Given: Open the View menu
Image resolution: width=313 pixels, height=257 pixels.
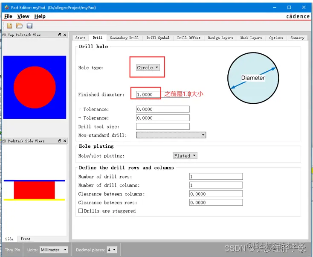Looking at the screenshot, I should (23, 16).
